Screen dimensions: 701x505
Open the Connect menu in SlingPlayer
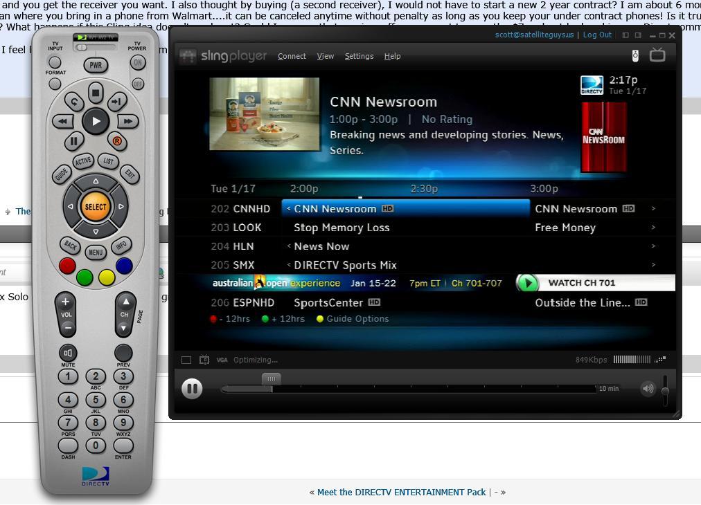point(292,56)
